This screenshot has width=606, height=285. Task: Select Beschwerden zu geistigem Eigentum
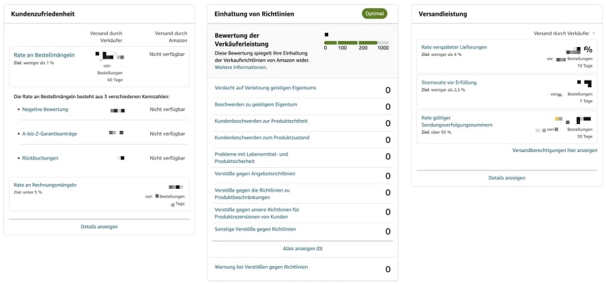click(x=255, y=104)
